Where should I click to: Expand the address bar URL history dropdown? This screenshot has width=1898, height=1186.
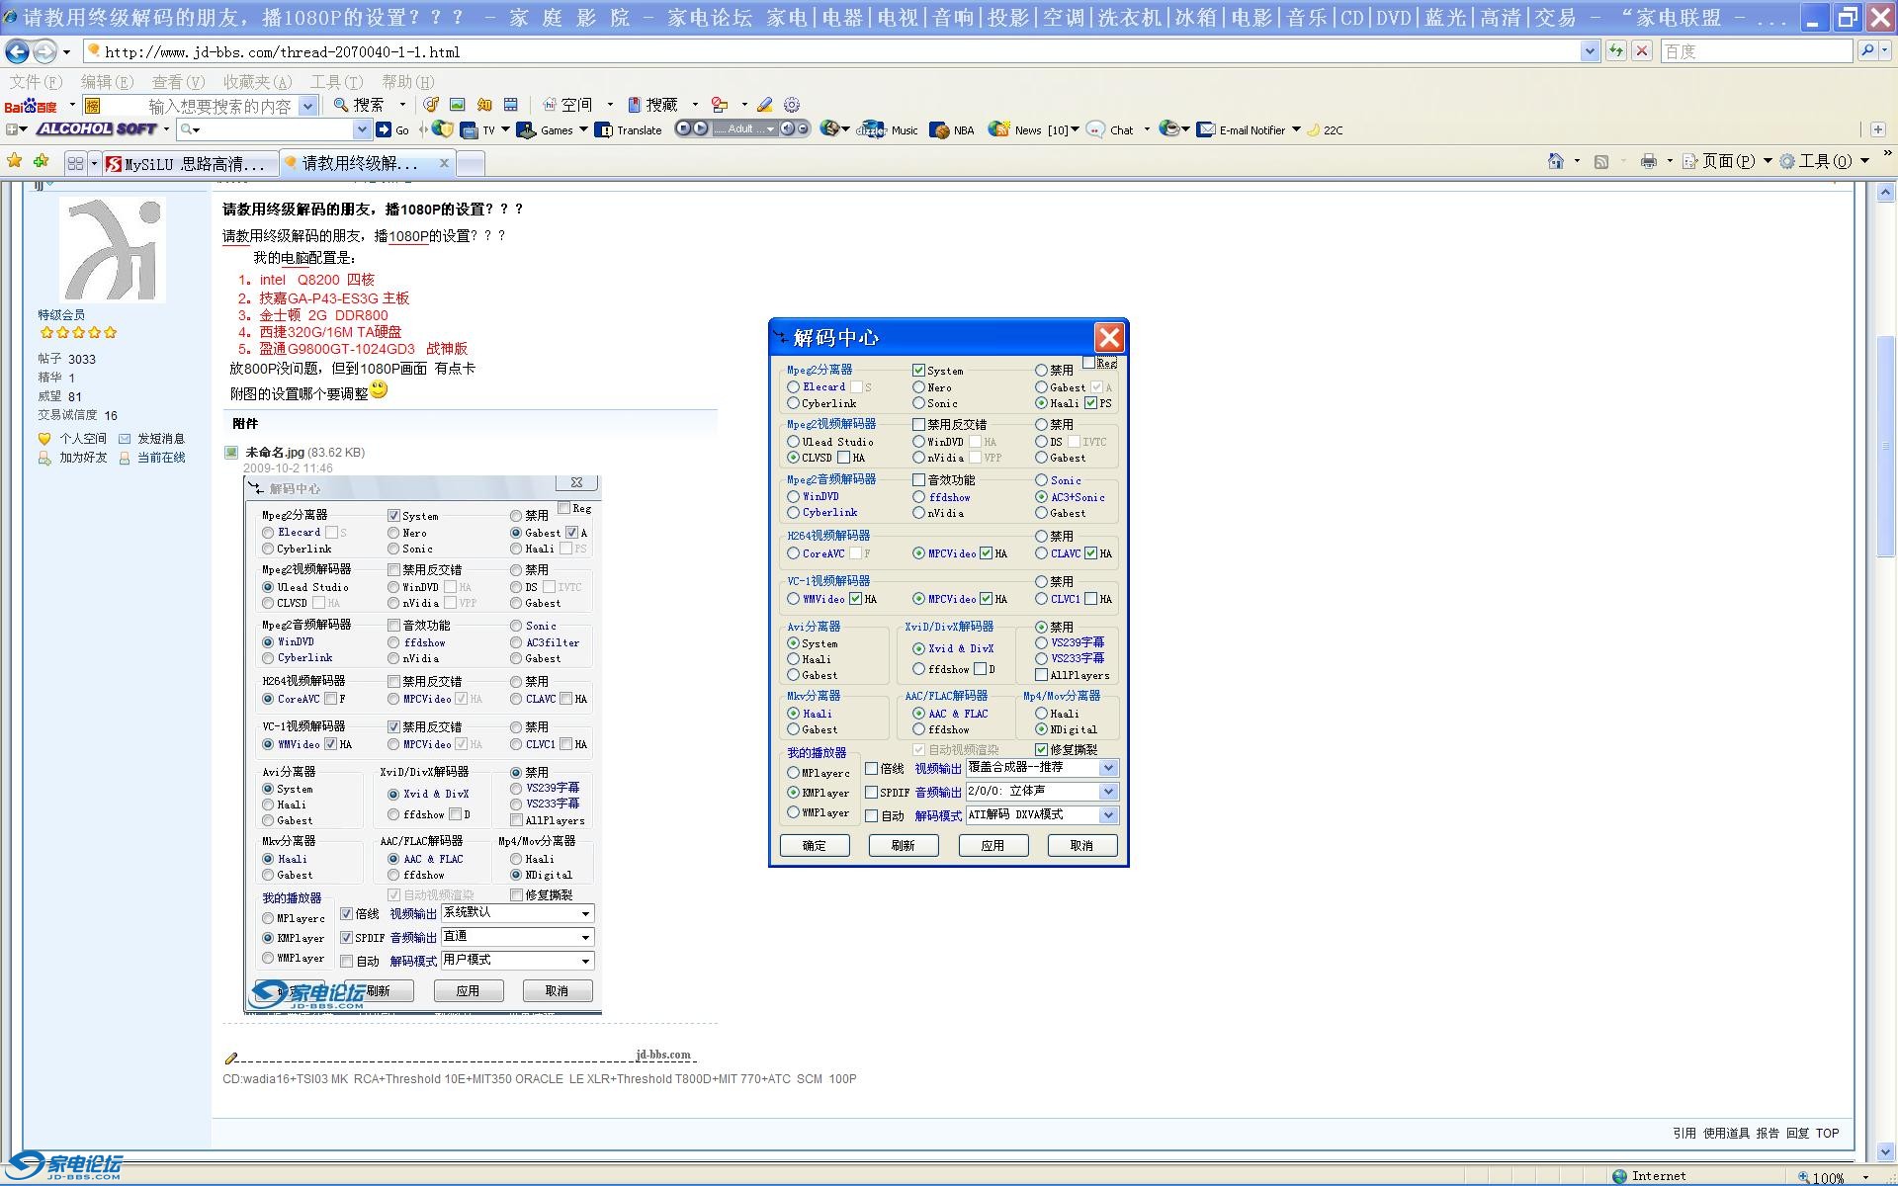pos(1590,51)
